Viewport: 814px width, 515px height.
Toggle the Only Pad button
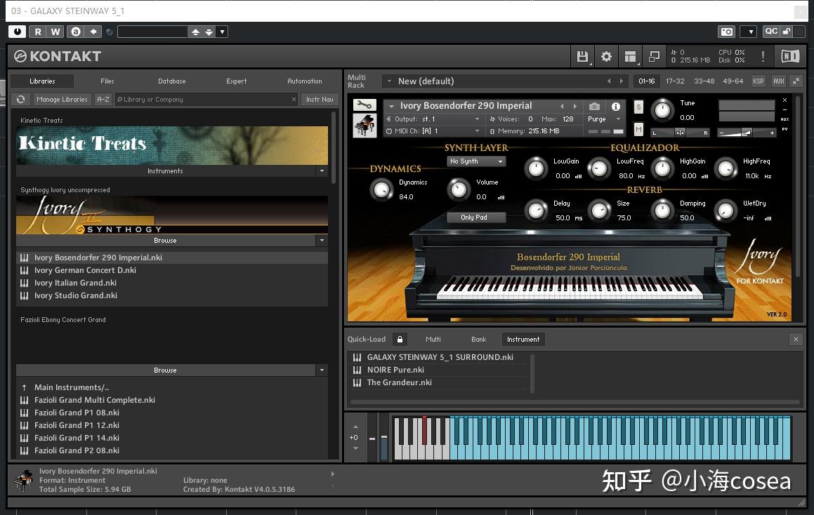[473, 218]
